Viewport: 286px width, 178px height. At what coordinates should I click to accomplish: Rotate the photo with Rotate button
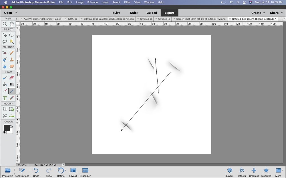coord(61,172)
